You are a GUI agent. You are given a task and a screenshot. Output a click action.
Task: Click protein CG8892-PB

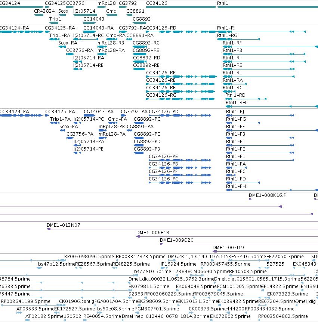pos(147,149)
